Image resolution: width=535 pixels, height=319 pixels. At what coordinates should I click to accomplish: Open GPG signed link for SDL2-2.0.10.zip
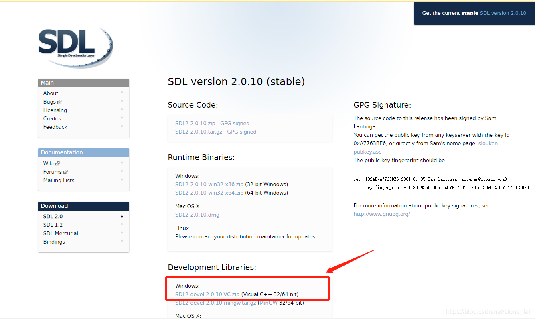point(235,123)
